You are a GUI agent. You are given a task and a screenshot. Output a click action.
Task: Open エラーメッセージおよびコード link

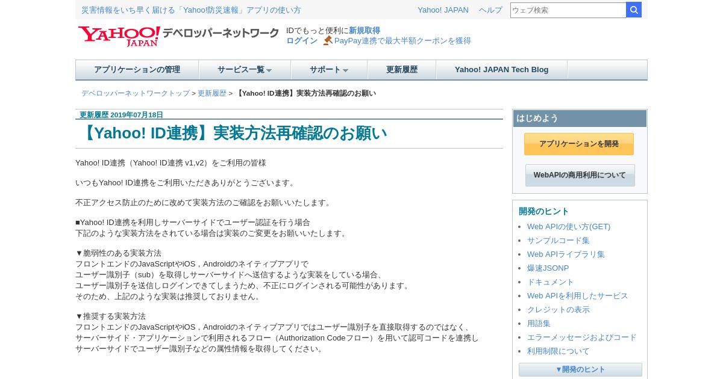tap(582, 337)
